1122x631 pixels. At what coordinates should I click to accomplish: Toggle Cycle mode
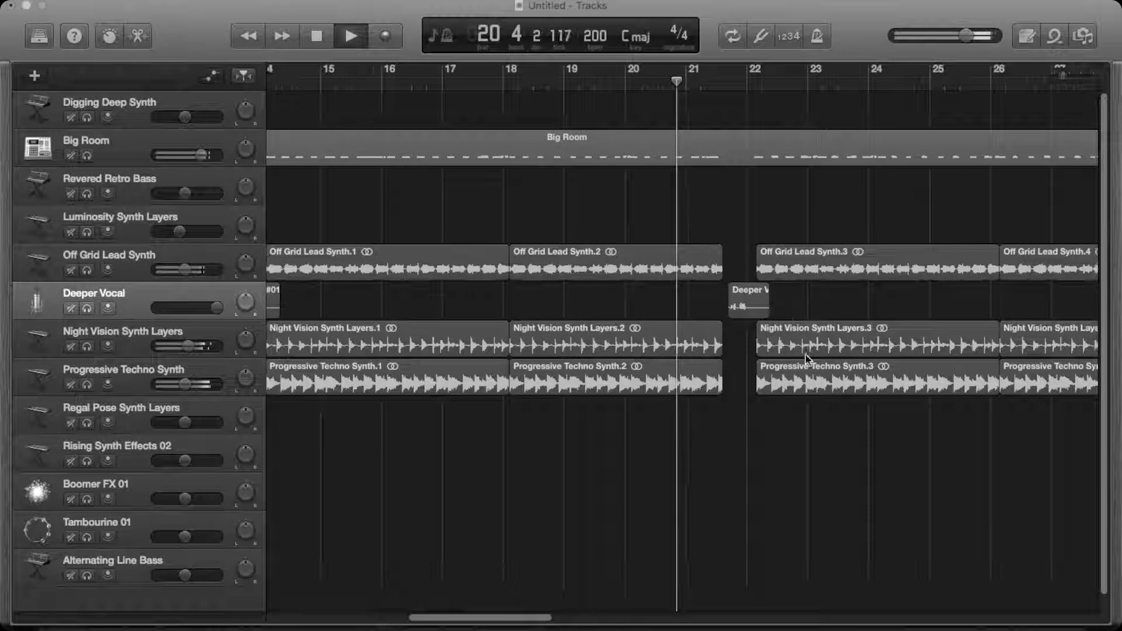tap(732, 36)
